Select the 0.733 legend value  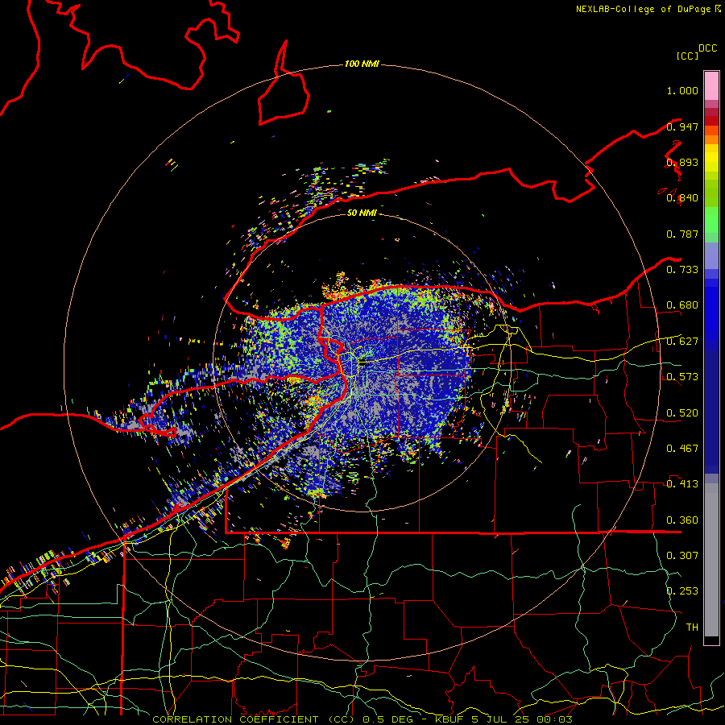point(682,270)
